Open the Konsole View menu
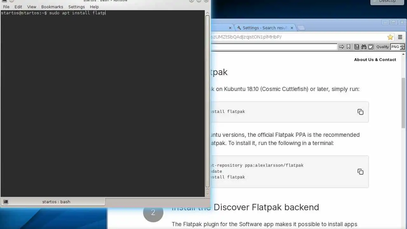This screenshot has height=229, width=407. [x=31, y=7]
